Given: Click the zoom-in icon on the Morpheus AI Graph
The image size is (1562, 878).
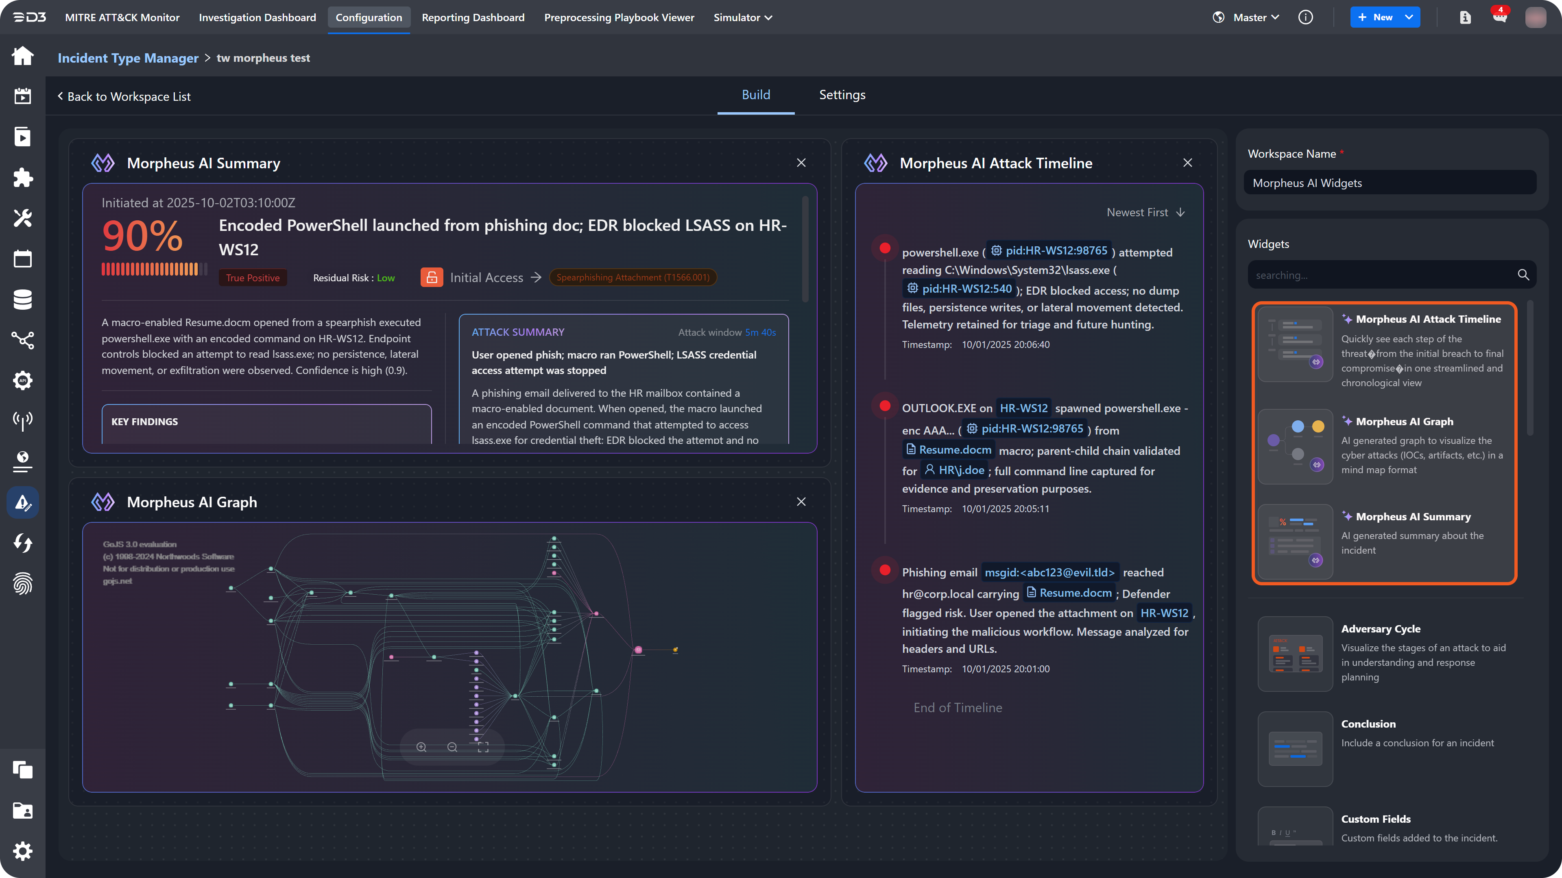Looking at the screenshot, I should 421,747.
